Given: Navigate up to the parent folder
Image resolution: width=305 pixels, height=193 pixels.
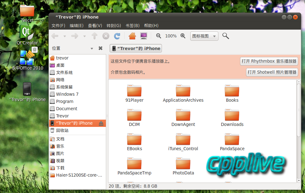Looking at the screenshot, I should [95, 36].
